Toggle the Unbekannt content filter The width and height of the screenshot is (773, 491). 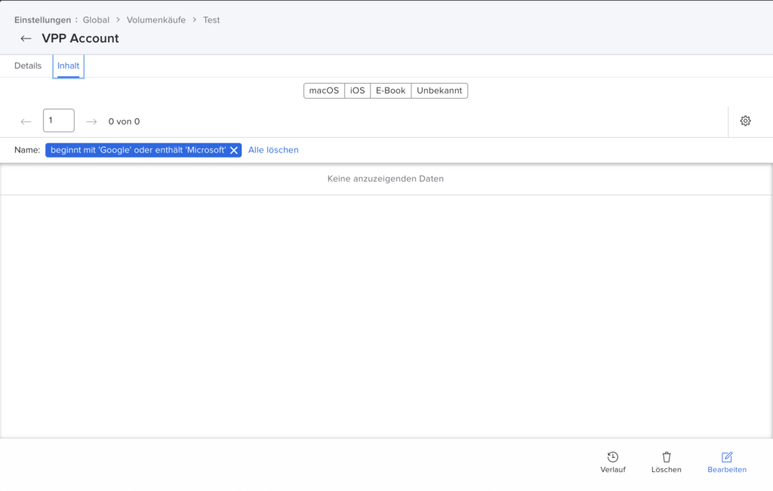[439, 91]
